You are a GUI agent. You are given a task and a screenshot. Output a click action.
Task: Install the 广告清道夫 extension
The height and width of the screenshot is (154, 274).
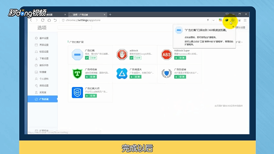135,77
